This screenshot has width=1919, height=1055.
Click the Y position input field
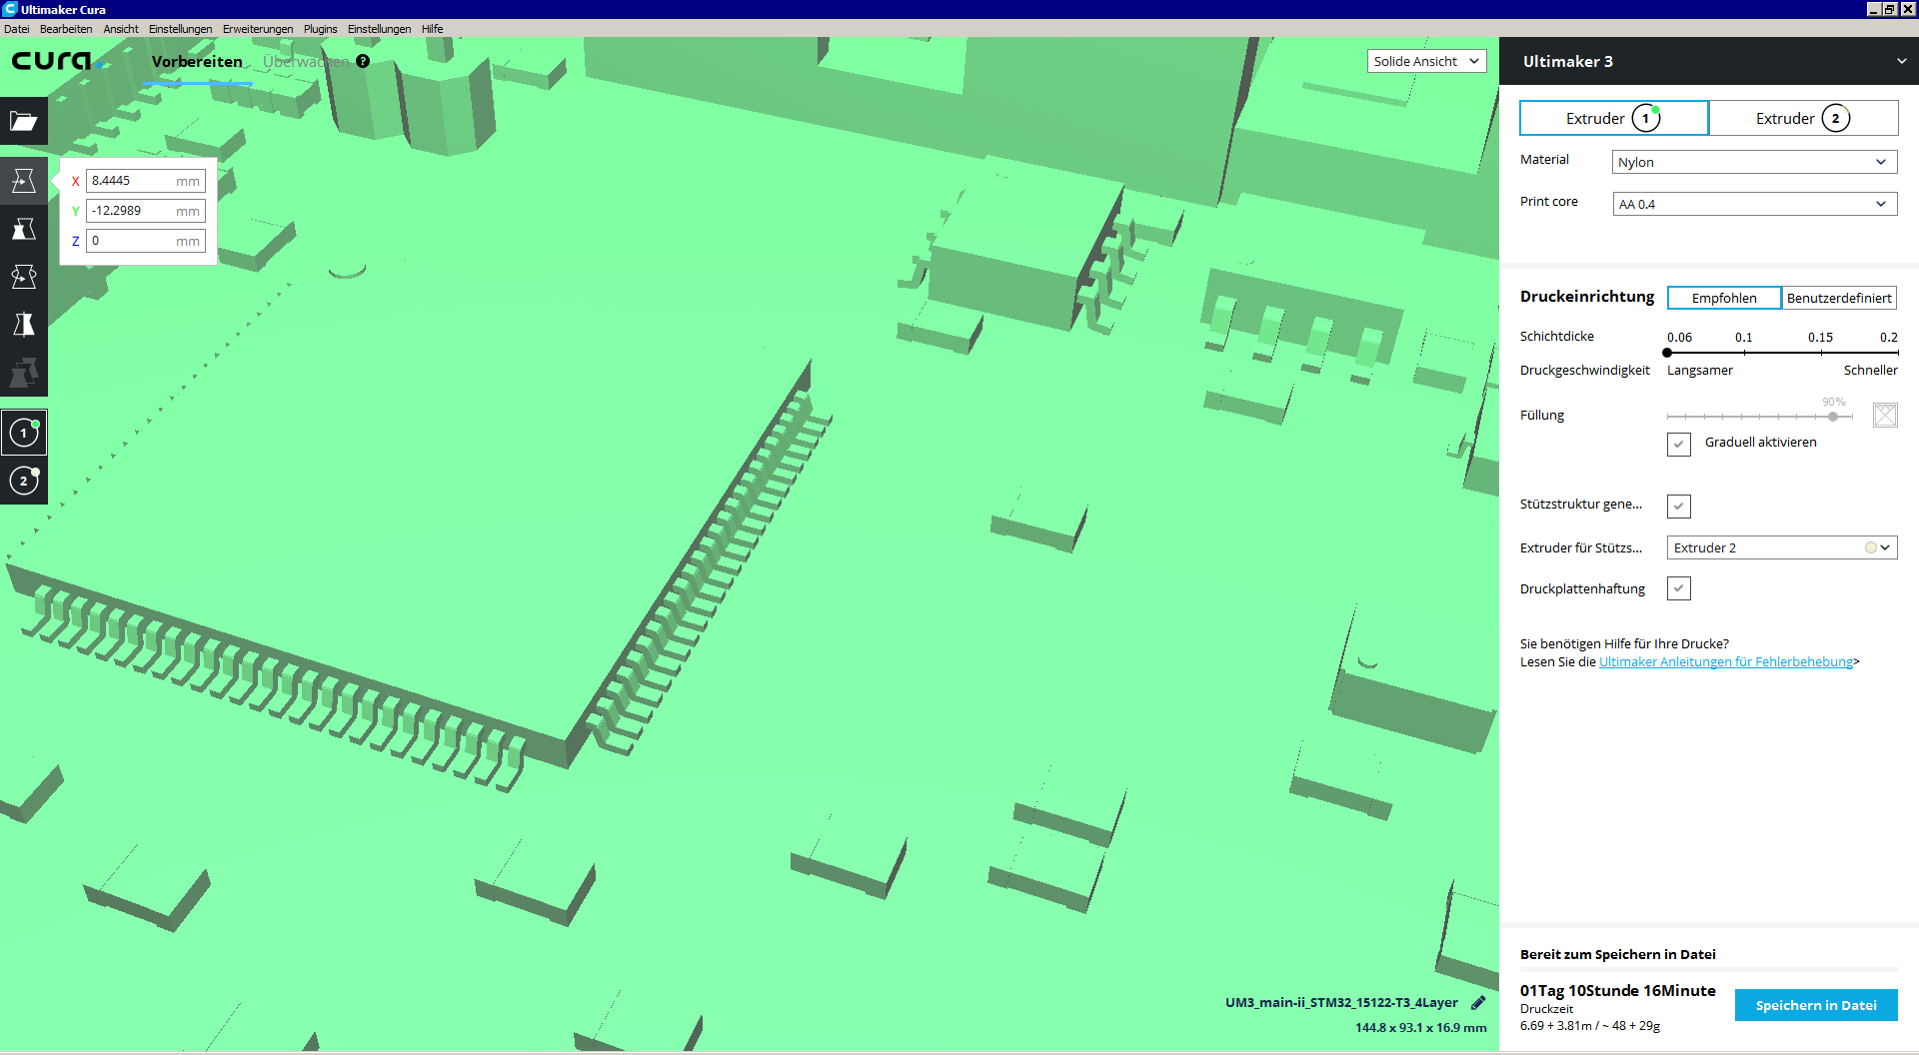click(146, 211)
